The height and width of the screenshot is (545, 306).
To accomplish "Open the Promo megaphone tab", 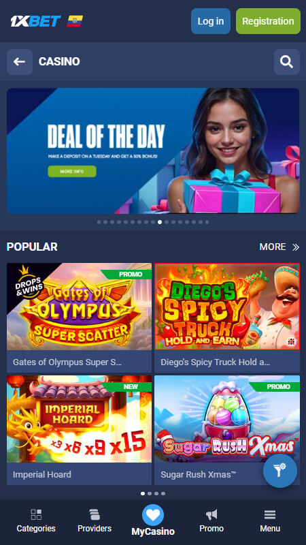I will tap(211, 521).
